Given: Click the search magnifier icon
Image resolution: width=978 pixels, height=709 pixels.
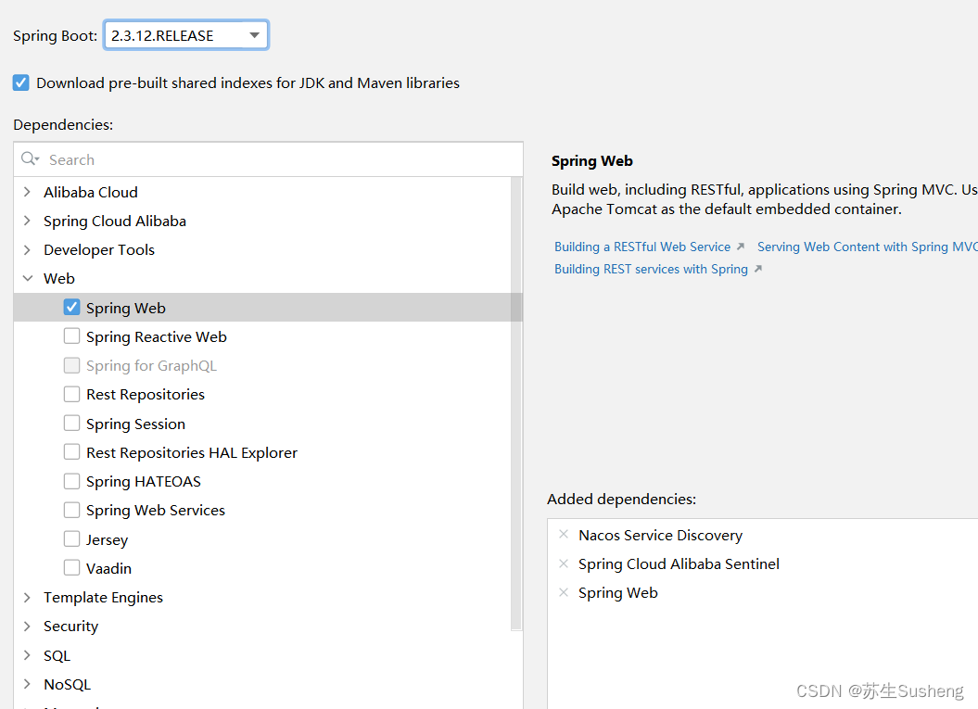Looking at the screenshot, I should pyautogui.click(x=30, y=159).
